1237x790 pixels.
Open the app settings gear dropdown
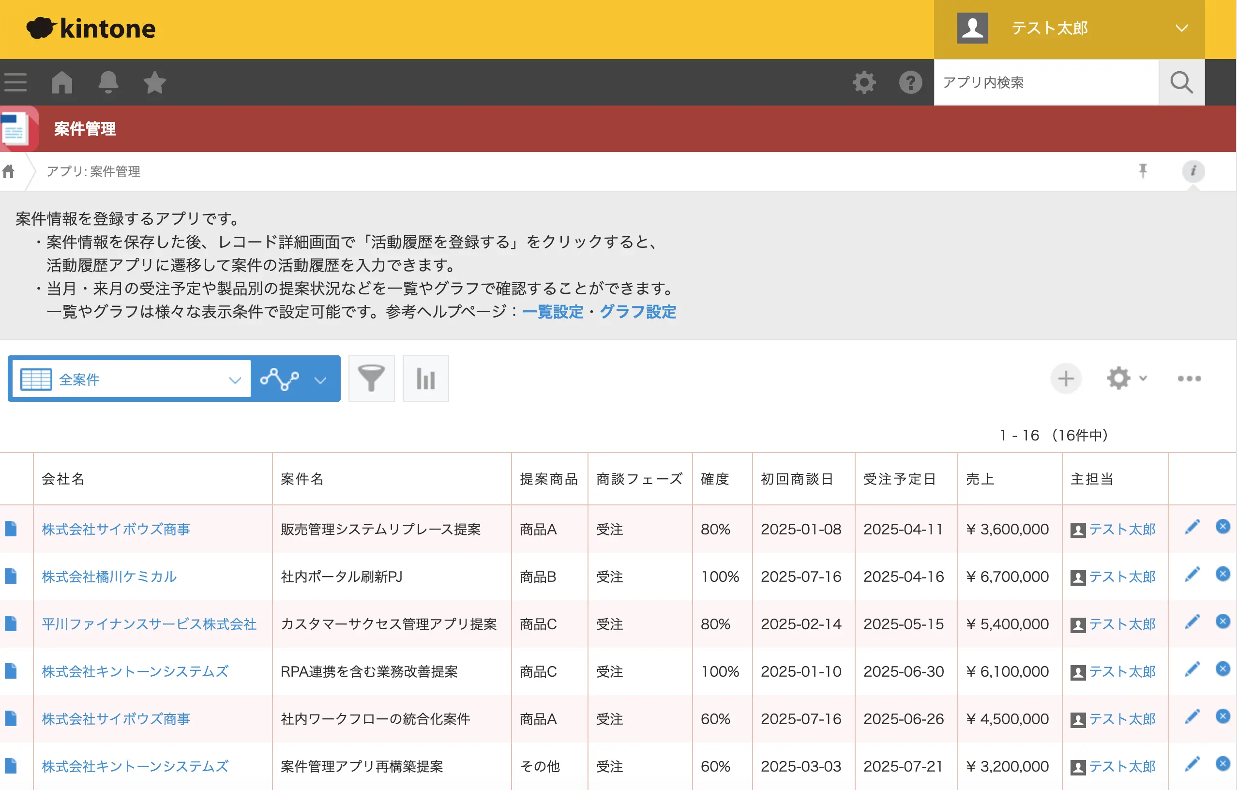[1127, 379]
